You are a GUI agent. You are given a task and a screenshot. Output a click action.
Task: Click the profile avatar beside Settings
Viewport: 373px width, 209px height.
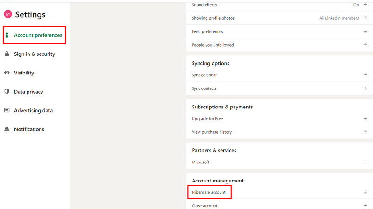pos(7,14)
